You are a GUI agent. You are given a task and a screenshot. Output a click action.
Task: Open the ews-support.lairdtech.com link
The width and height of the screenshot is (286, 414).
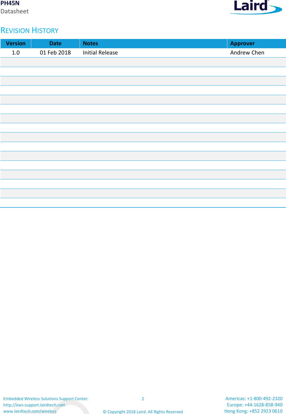[34, 405]
